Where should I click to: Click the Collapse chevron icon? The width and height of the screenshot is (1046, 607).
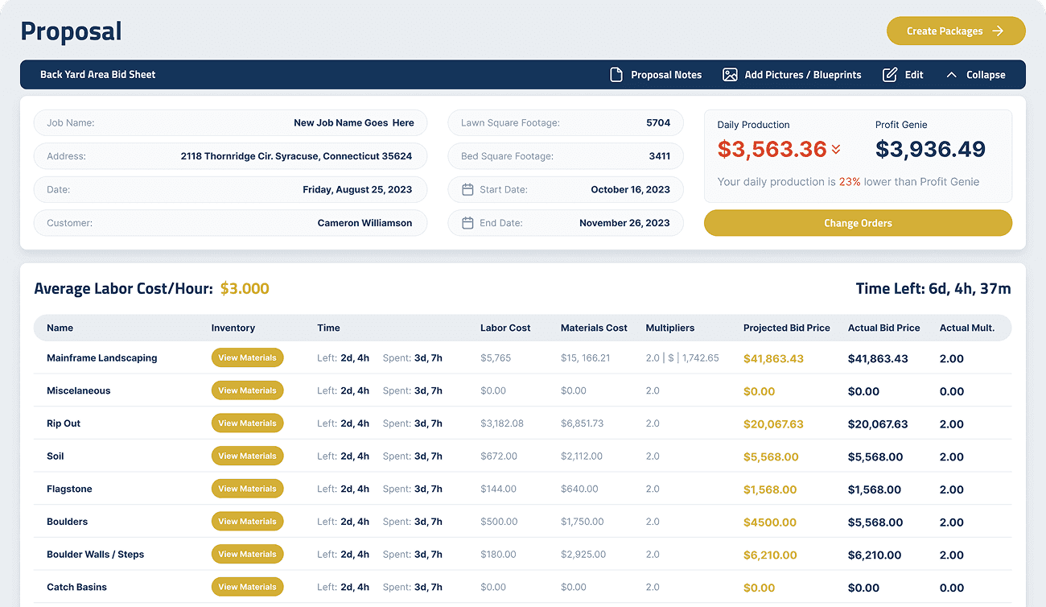click(x=952, y=75)
